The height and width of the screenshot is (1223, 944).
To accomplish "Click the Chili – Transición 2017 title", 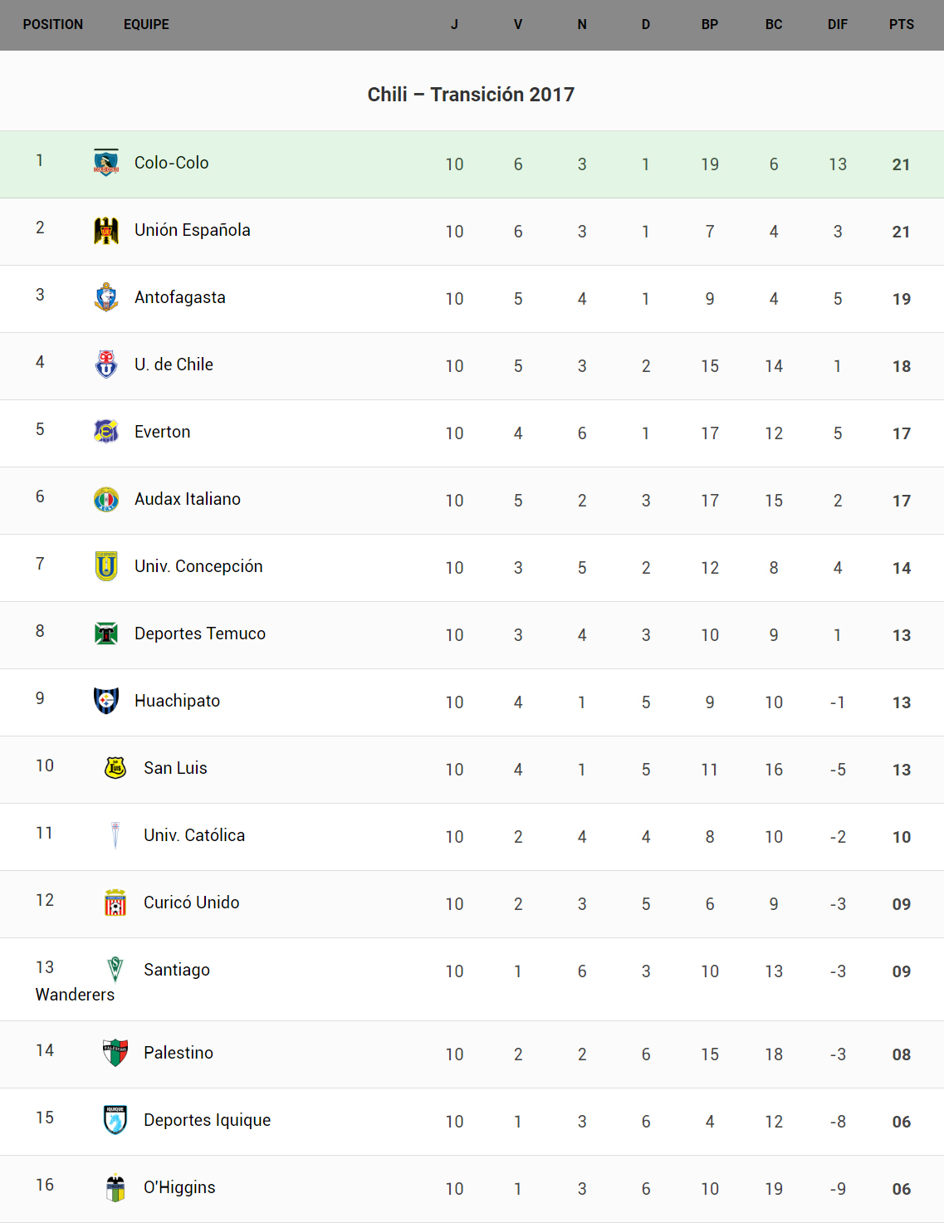I will coord(471,95).
